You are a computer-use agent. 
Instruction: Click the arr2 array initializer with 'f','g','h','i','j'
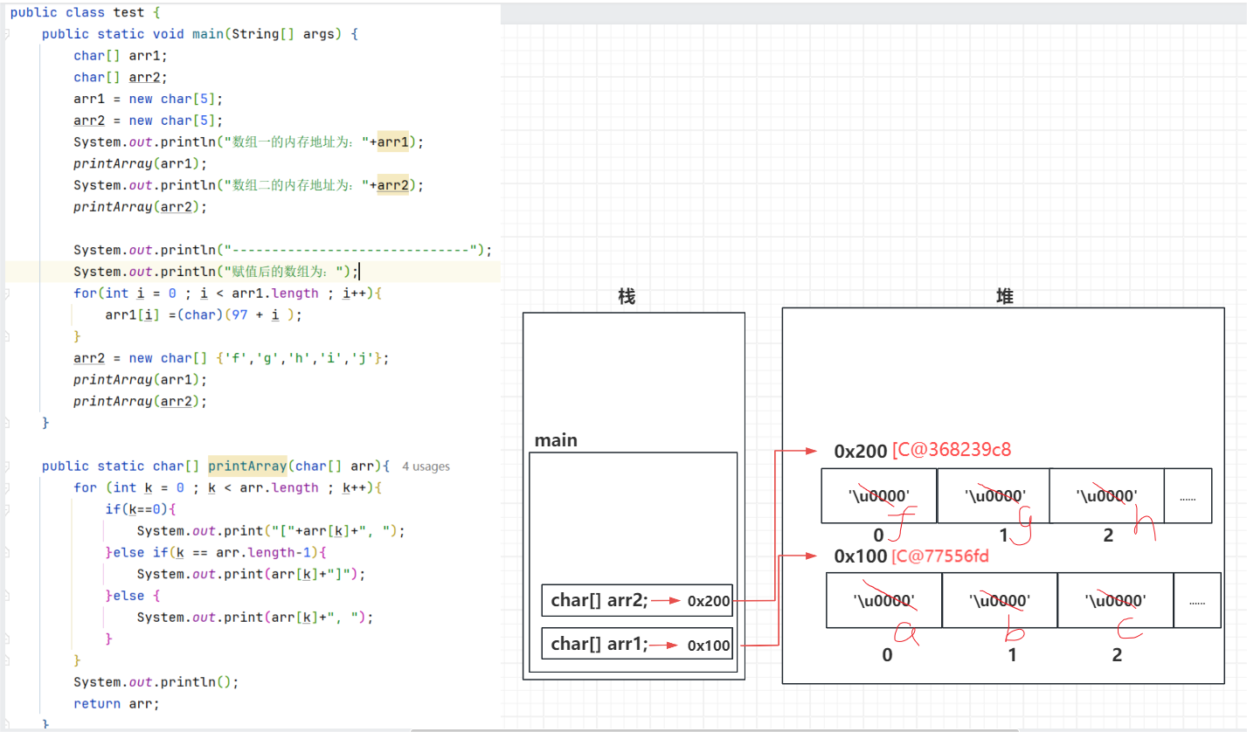232,358
